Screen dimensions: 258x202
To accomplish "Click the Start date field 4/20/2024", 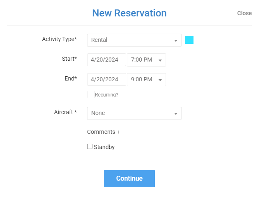I will [106, 60].
